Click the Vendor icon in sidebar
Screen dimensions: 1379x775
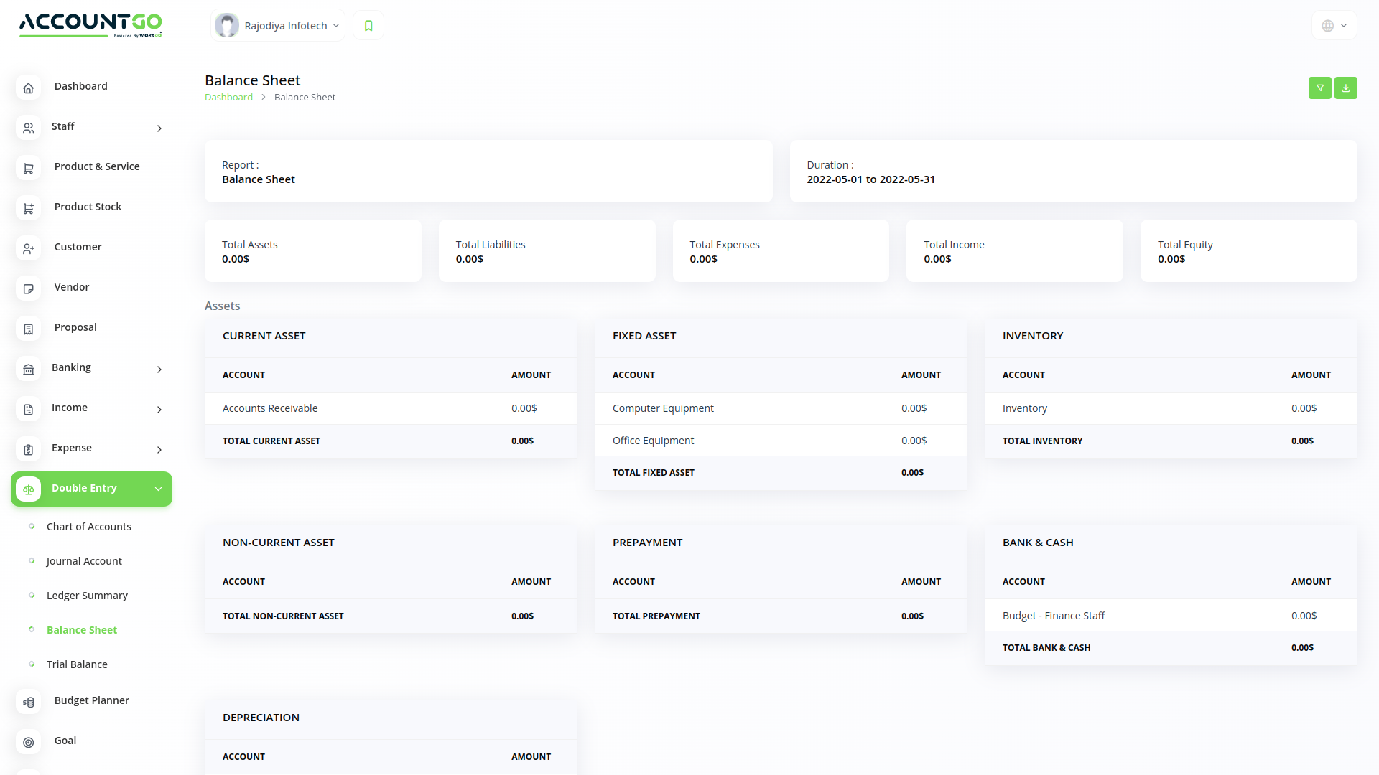point(28,288)
